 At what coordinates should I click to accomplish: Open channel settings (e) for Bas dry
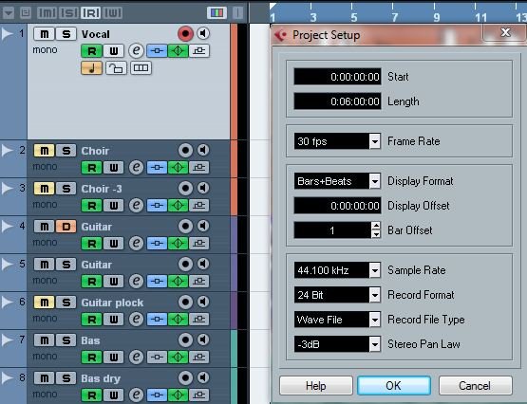point(136,395)
